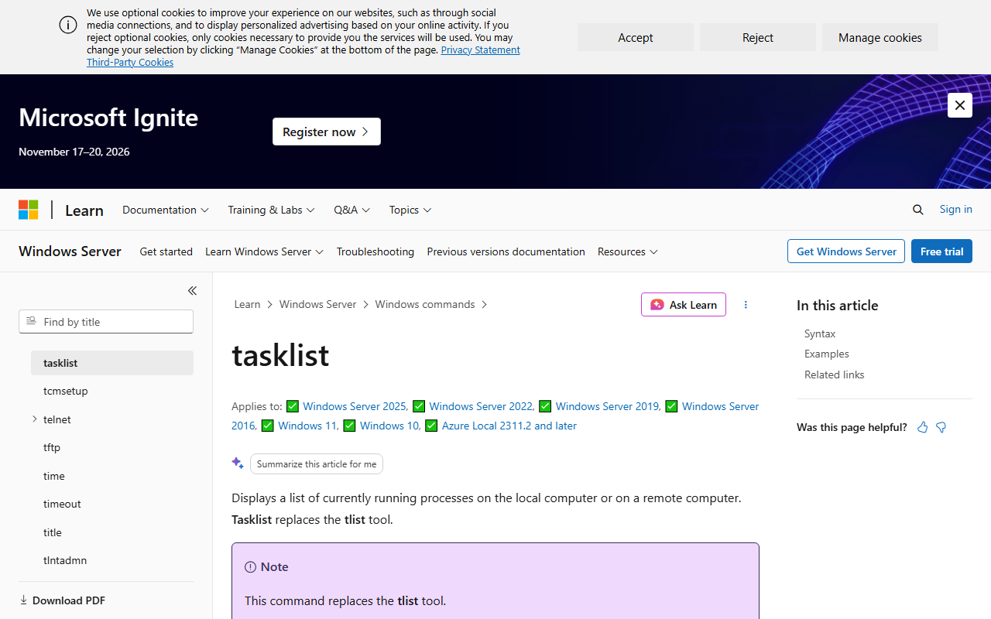Viewport: 991px width, 619px height.
Task: Start the Free trial
Action: [941, 251]
